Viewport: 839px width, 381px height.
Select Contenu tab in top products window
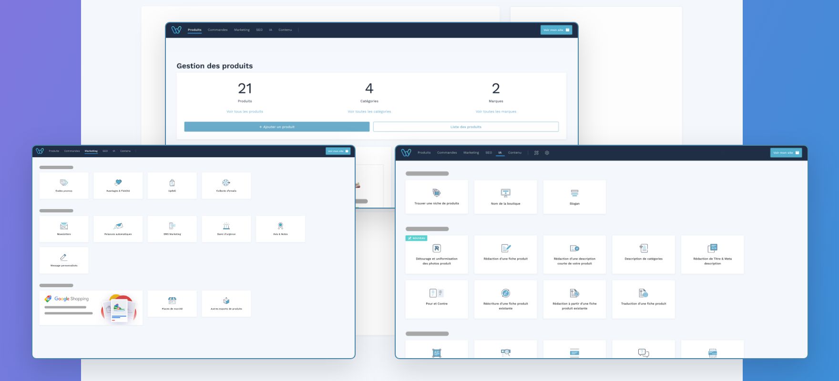click(285, 30)
